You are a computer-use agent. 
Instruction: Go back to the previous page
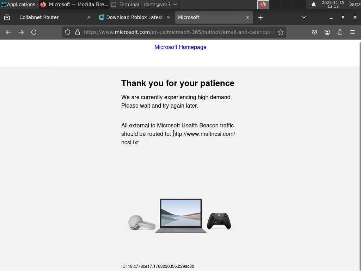coord(8,32)
